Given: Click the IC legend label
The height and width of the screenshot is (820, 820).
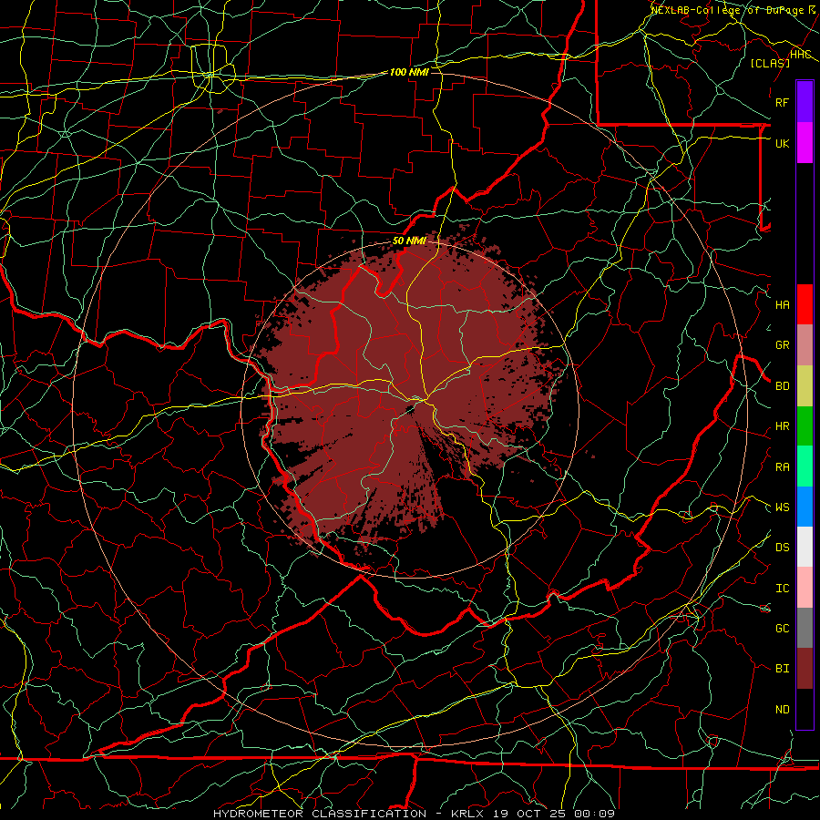Looking at the screenshot, I should [x=782, y=589].
